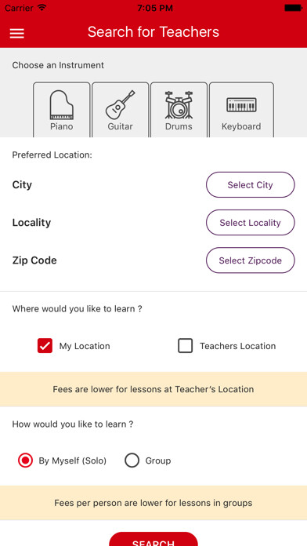Screen dimensions: 307x546
Task: Select the Group radio button
Action: click(132, 460)
